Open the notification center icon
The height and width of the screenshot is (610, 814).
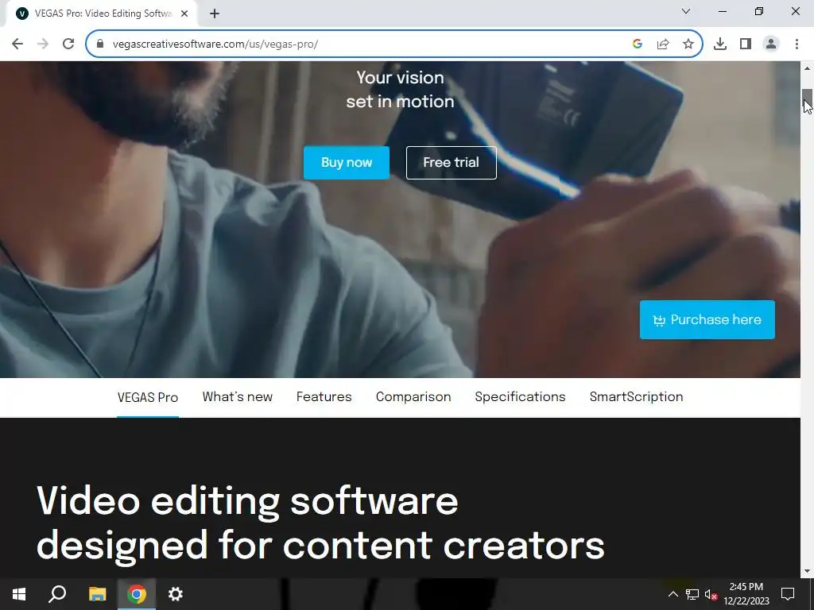(x=788, y=594)
